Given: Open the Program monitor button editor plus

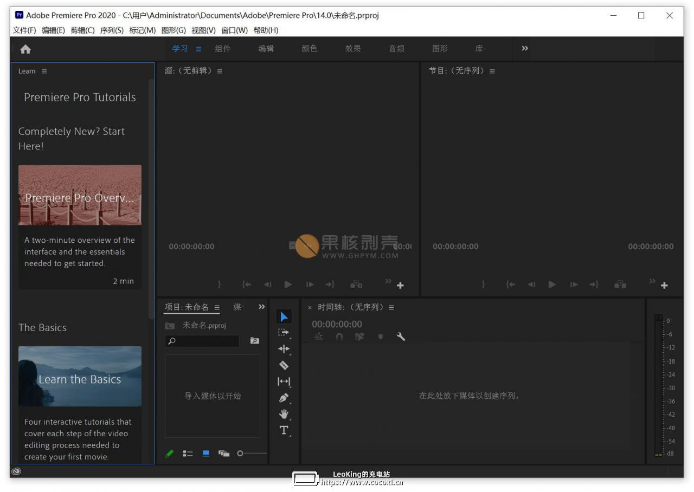Looking at the screenshot, I should (x=664, y=286).
